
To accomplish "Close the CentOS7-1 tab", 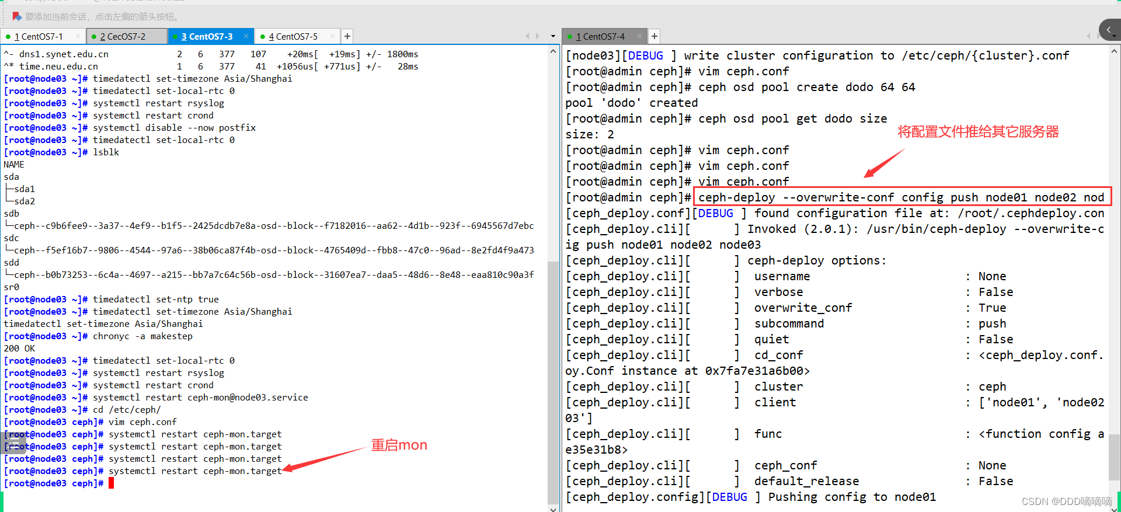I will [x=78, y=36].
